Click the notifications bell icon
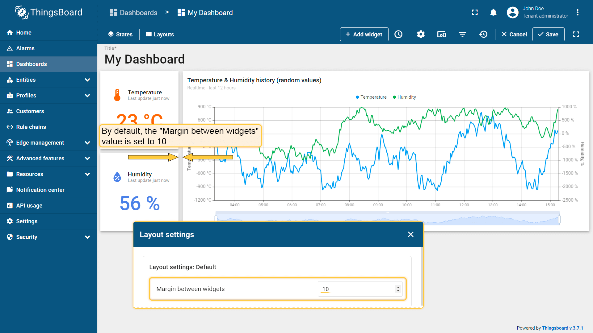593x333 pixels. point(493,12)
